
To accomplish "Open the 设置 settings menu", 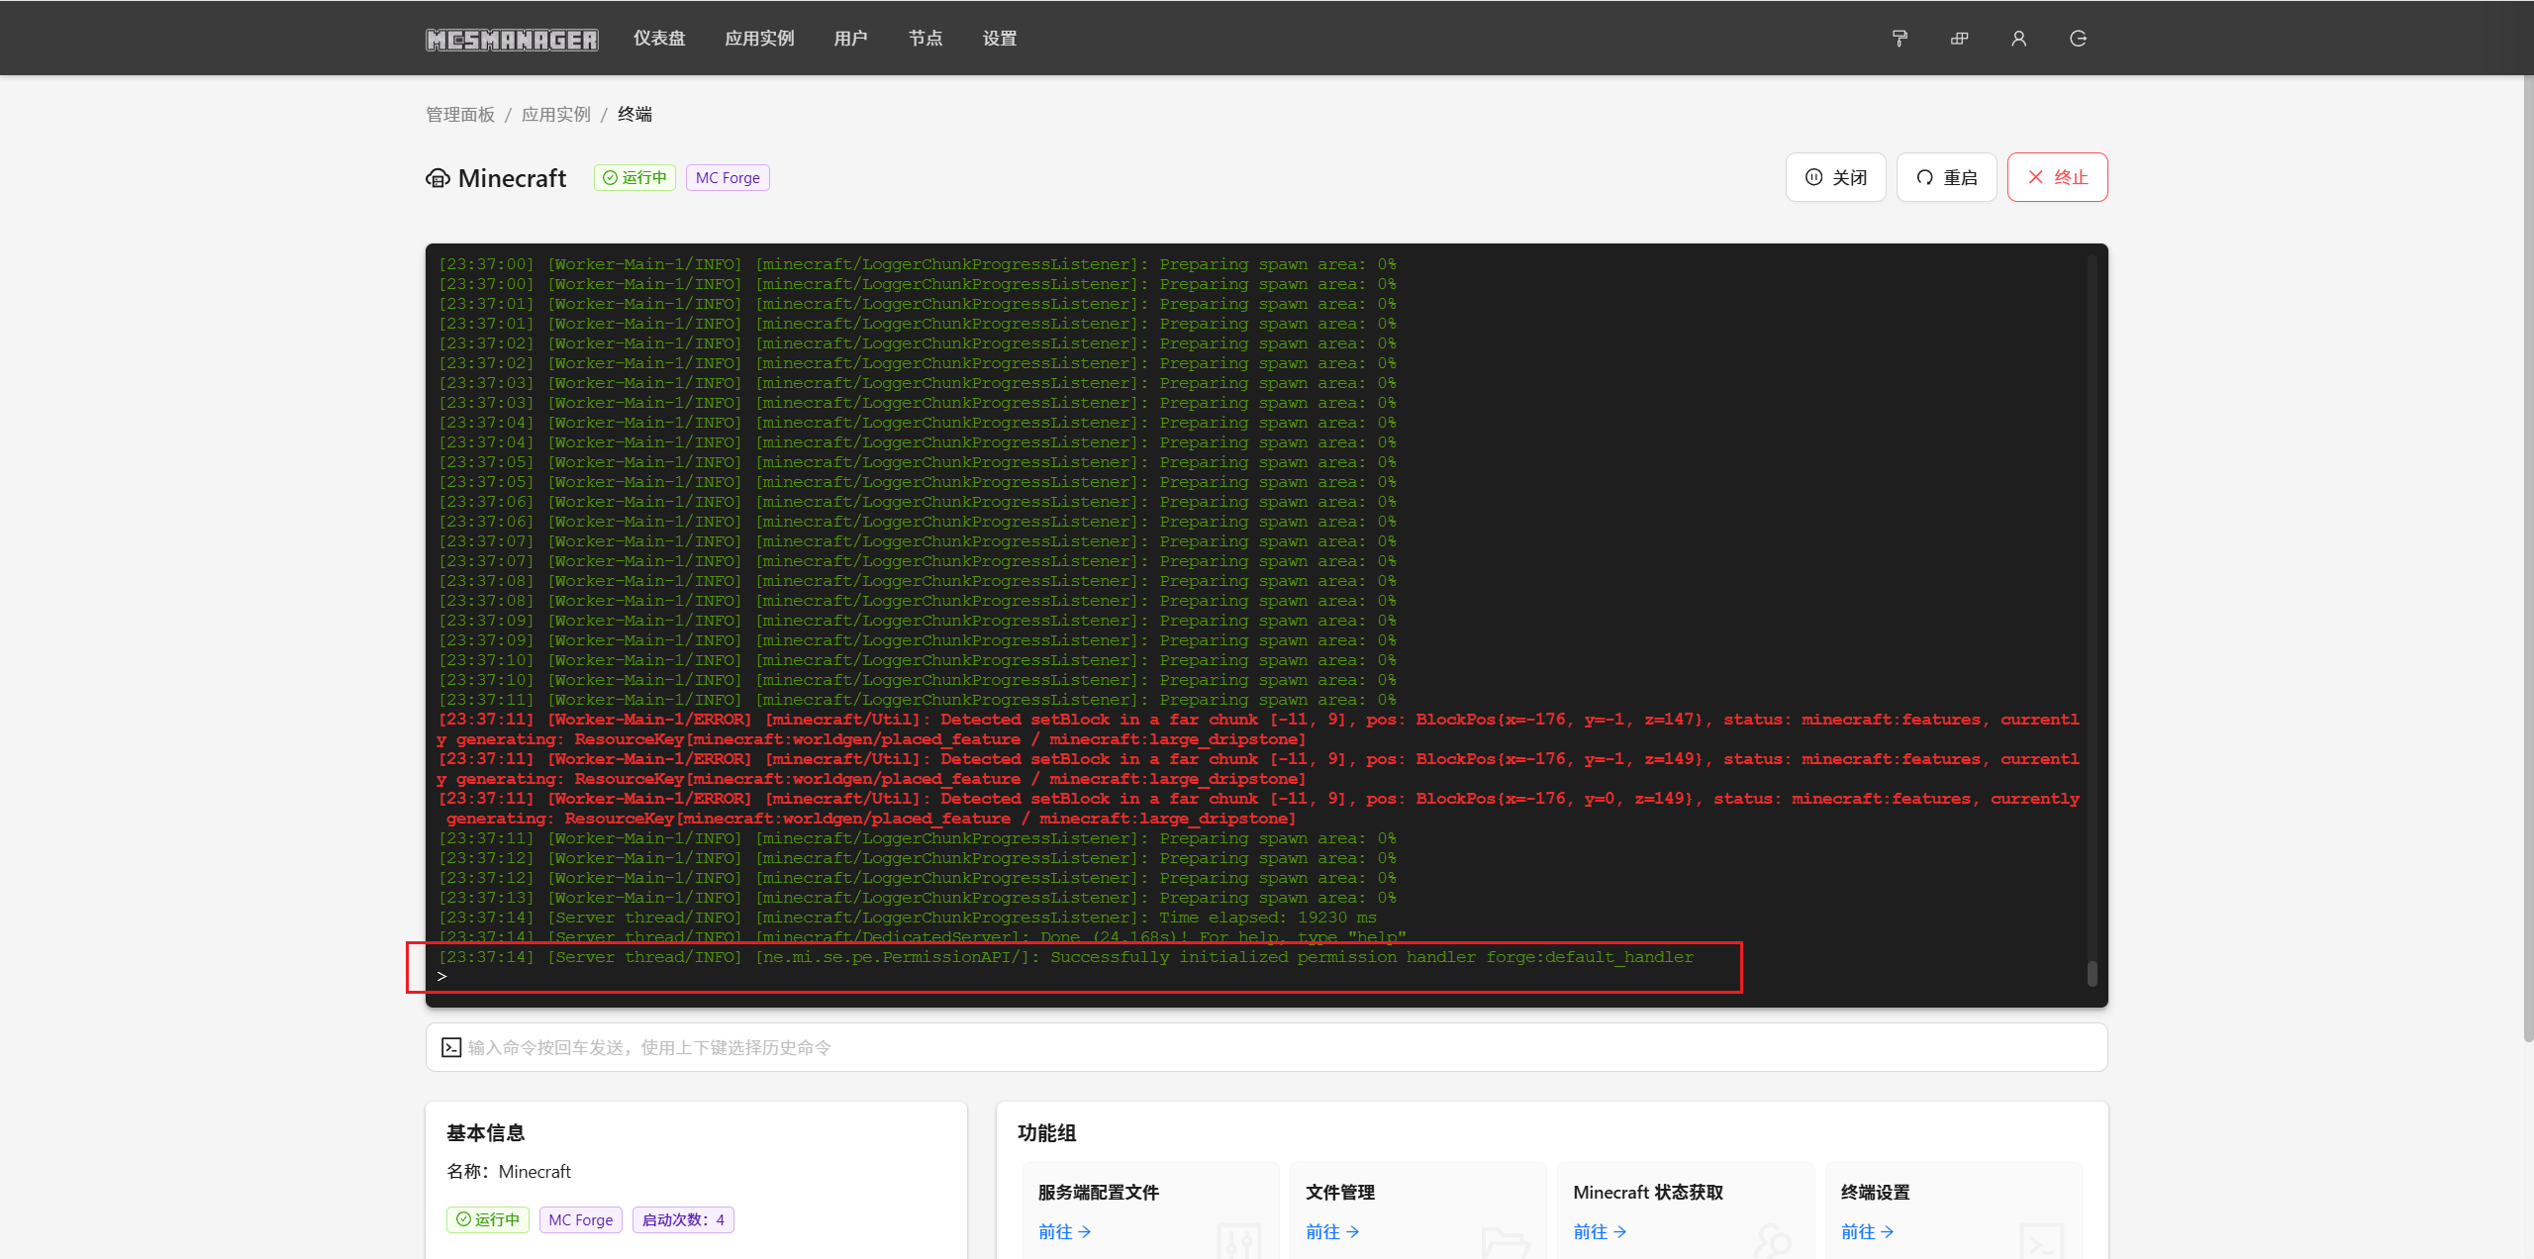I will [1000, 39].
